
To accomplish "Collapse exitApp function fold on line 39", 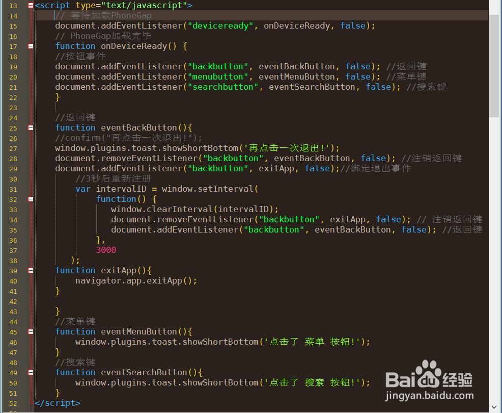I will pyautogui.click(x=31, y=271).
